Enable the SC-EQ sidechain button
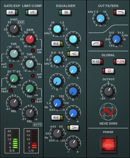Image resolution: width=130 pixels, height=158 pixels. (x=97, y=61)
